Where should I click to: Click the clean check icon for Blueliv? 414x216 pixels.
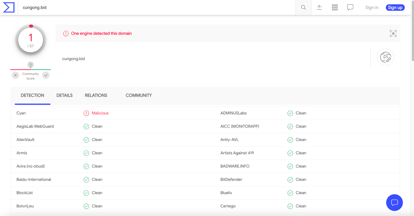pos(290,193)
